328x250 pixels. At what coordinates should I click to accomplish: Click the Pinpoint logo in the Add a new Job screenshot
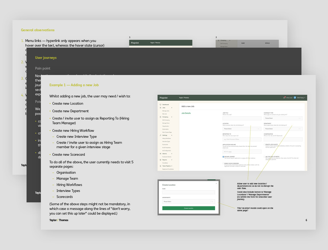coord(164,98)
